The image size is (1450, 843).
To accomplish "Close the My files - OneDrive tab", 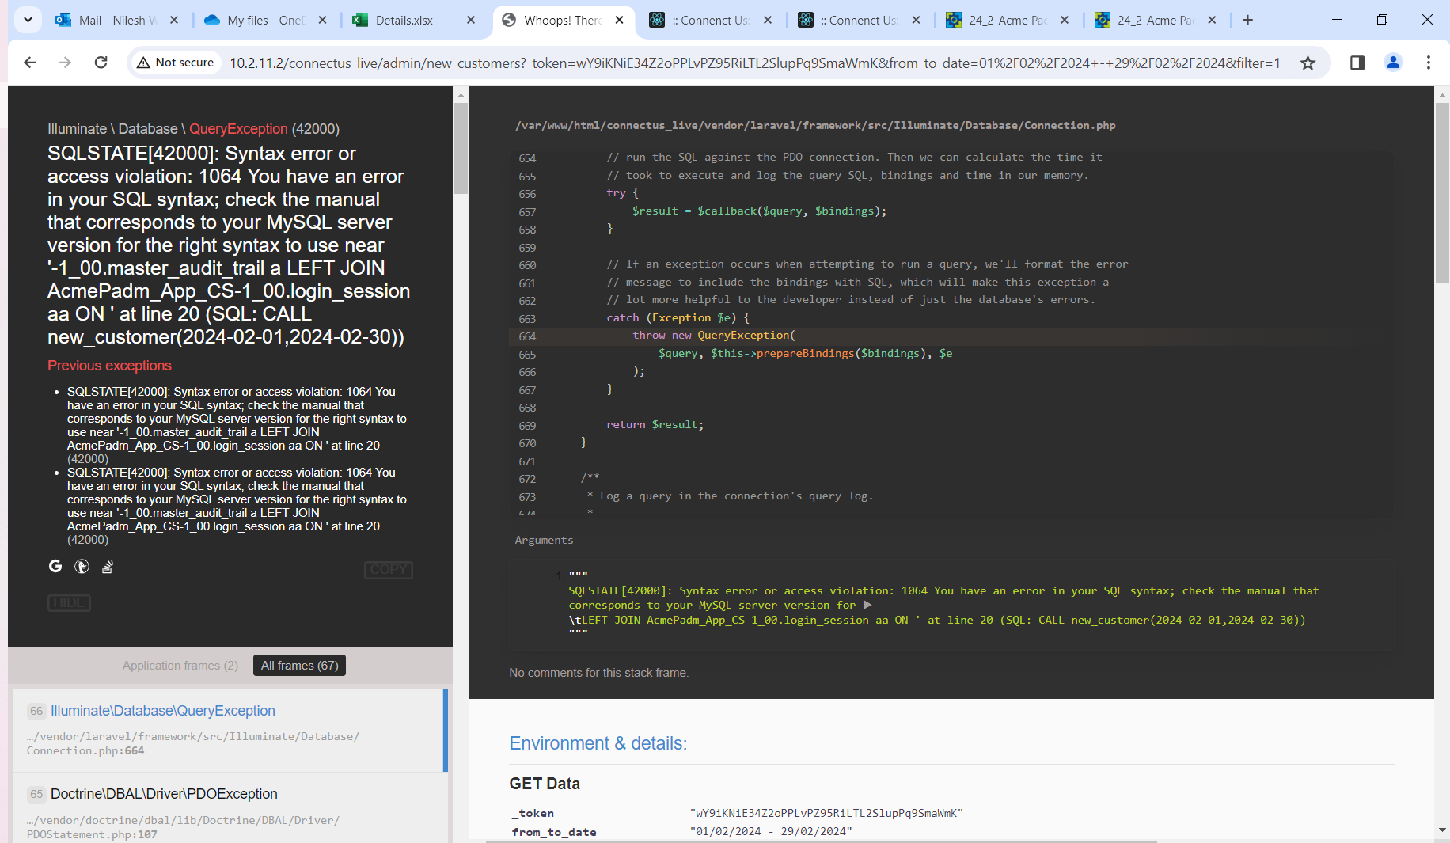I will pos(322,20).
